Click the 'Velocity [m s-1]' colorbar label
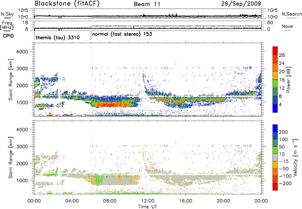 [x=295, y=157]
